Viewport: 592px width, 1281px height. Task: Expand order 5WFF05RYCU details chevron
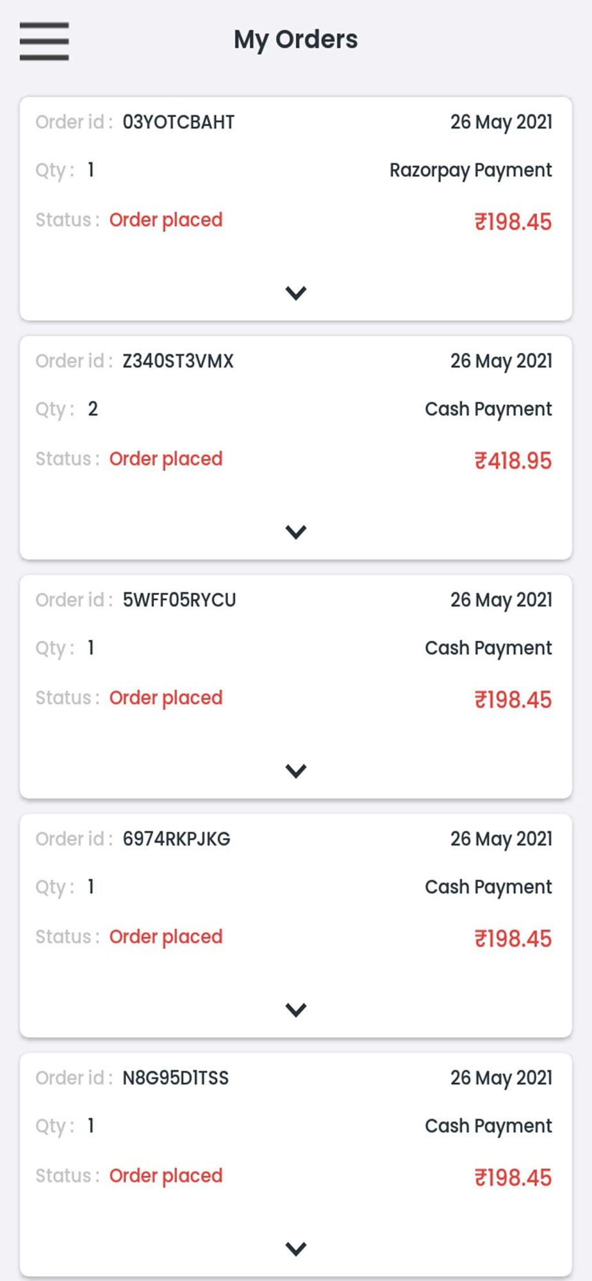296,771
